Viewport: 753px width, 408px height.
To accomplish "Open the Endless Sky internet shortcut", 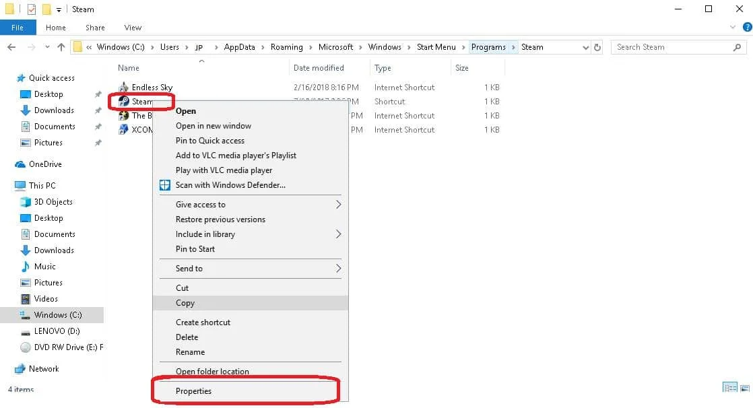I will [x=150, y=87].
